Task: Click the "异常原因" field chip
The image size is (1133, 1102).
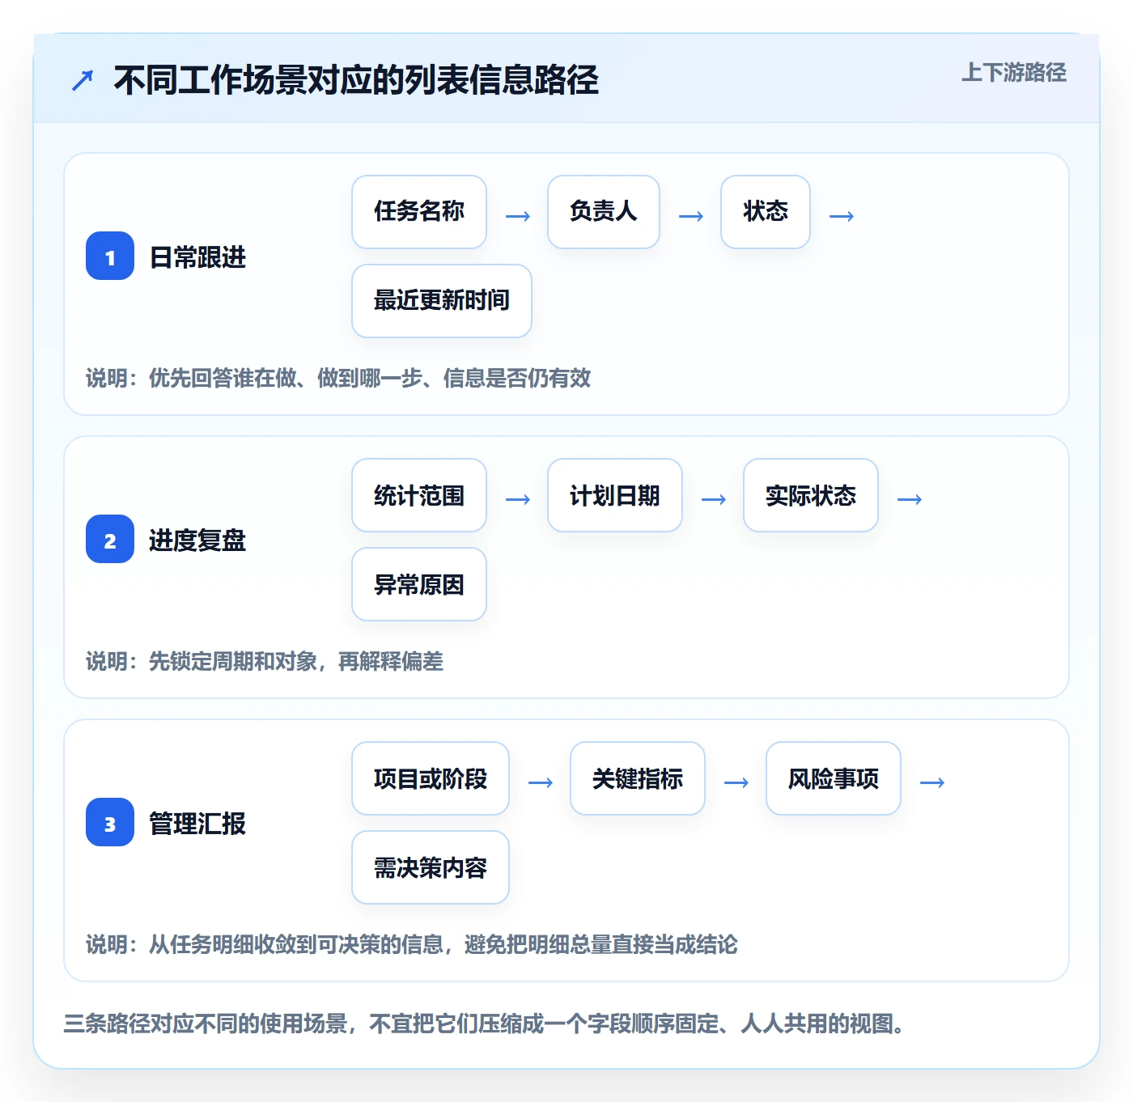Action: point(419,584)
